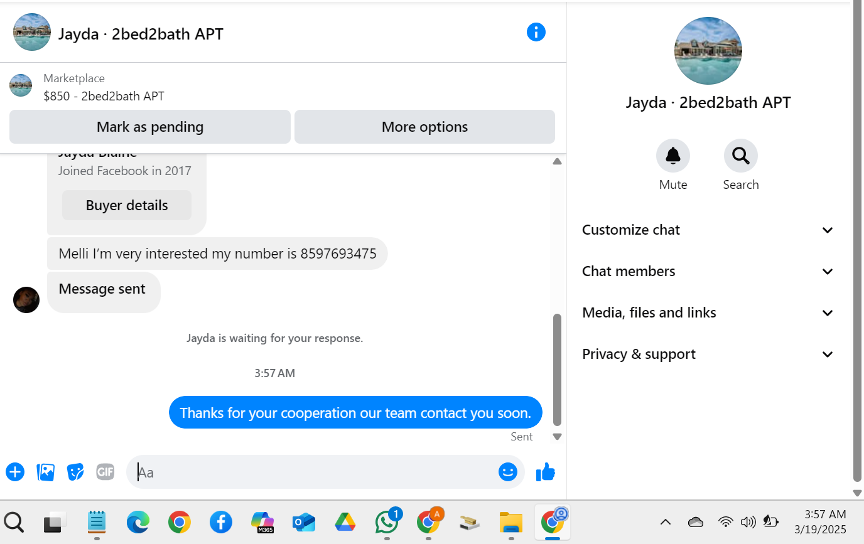The height and width of the screenshot is (544, 864).
Task: Click the chat scrollbar down arrow
Action: [x=557, y=437]
